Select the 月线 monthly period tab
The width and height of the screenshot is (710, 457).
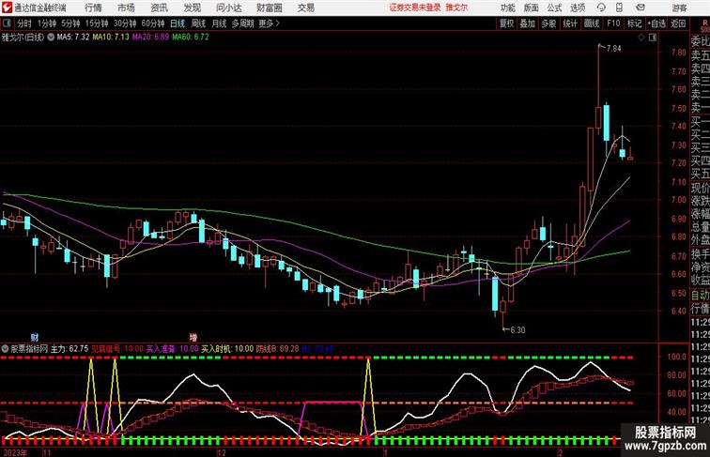219,23
